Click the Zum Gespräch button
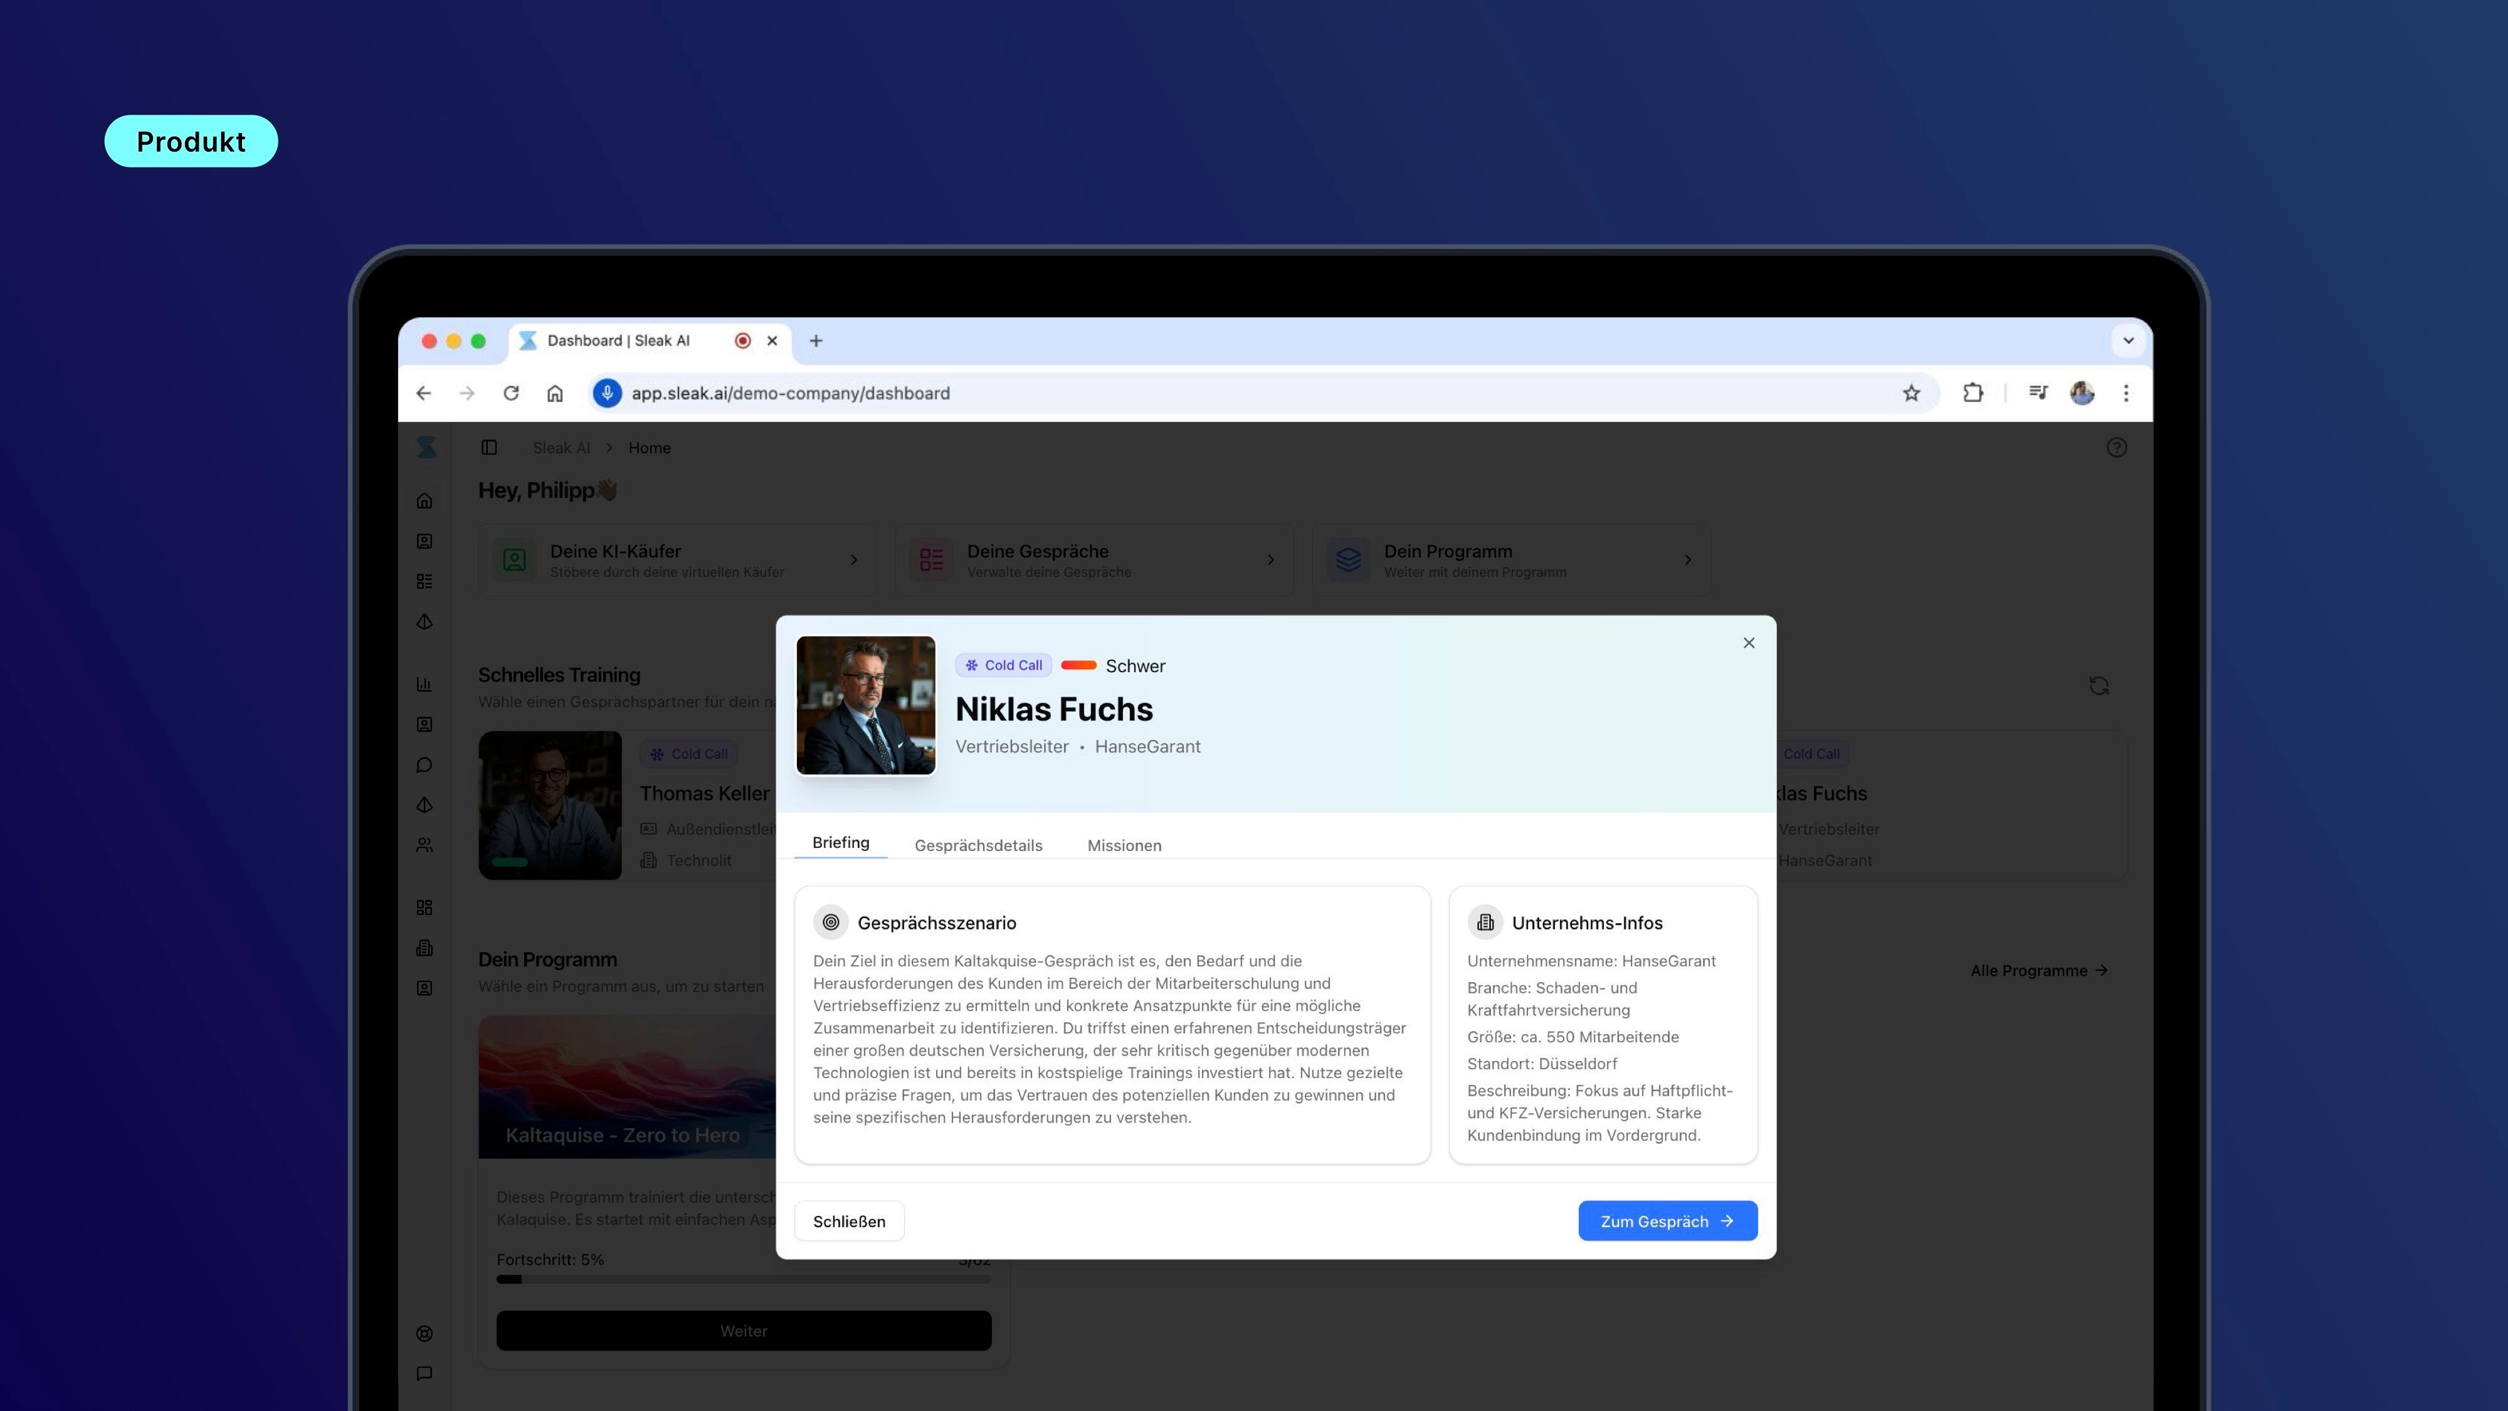The width and height of the screenshot is (2508, 1411). [1667, 1221]
